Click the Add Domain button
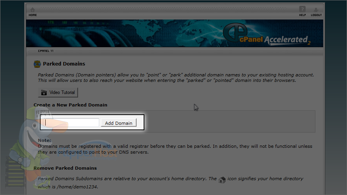The height and width of the screenshot is (195, 347). pyautogui.click(x=119, y=123)
